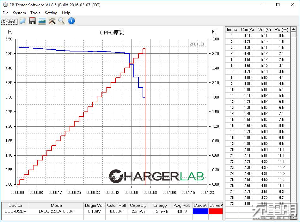Select voltage cell 3.29 in row 28

(264, 197)
